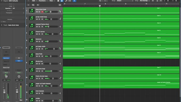Click the bass drum loop track icon
The height and width of the screenshot is (102, 181).
pos(32,11)
